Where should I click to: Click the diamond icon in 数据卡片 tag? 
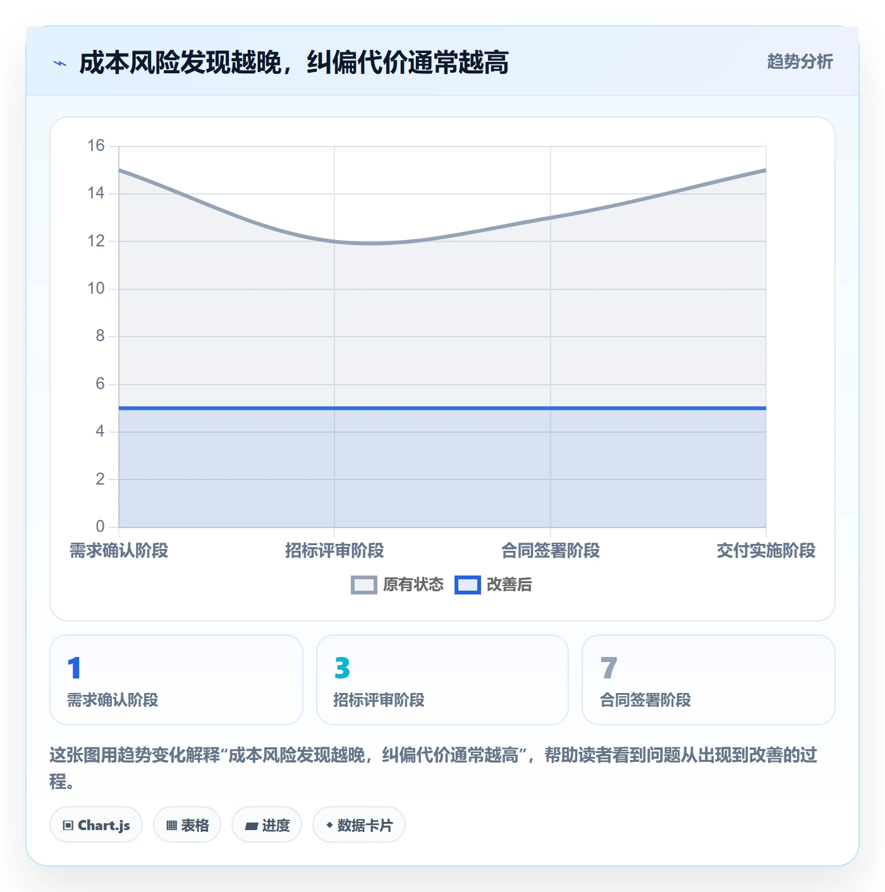[329, 825]
